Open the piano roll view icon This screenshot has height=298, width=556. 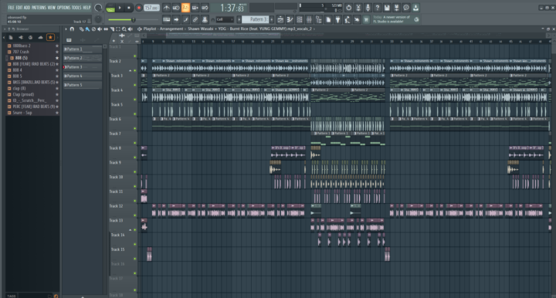pyautogui.click(x=290, y=20)
